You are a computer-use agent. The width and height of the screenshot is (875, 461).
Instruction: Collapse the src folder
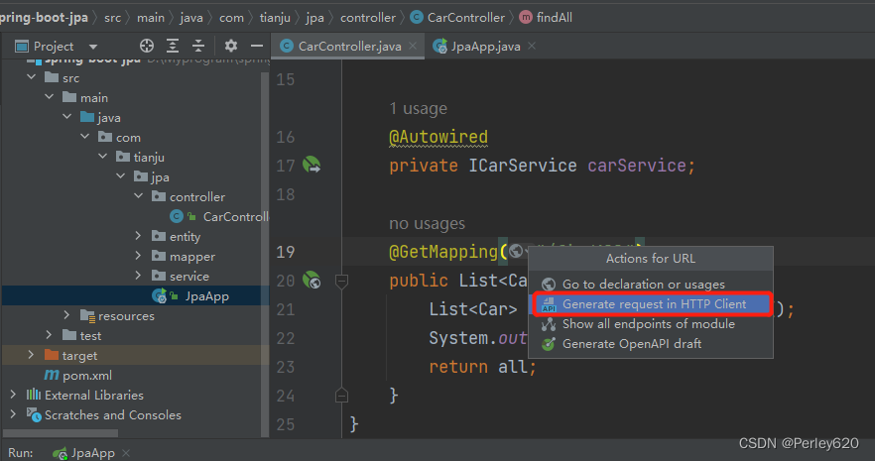pyautogui.click(x=32, y=77)
